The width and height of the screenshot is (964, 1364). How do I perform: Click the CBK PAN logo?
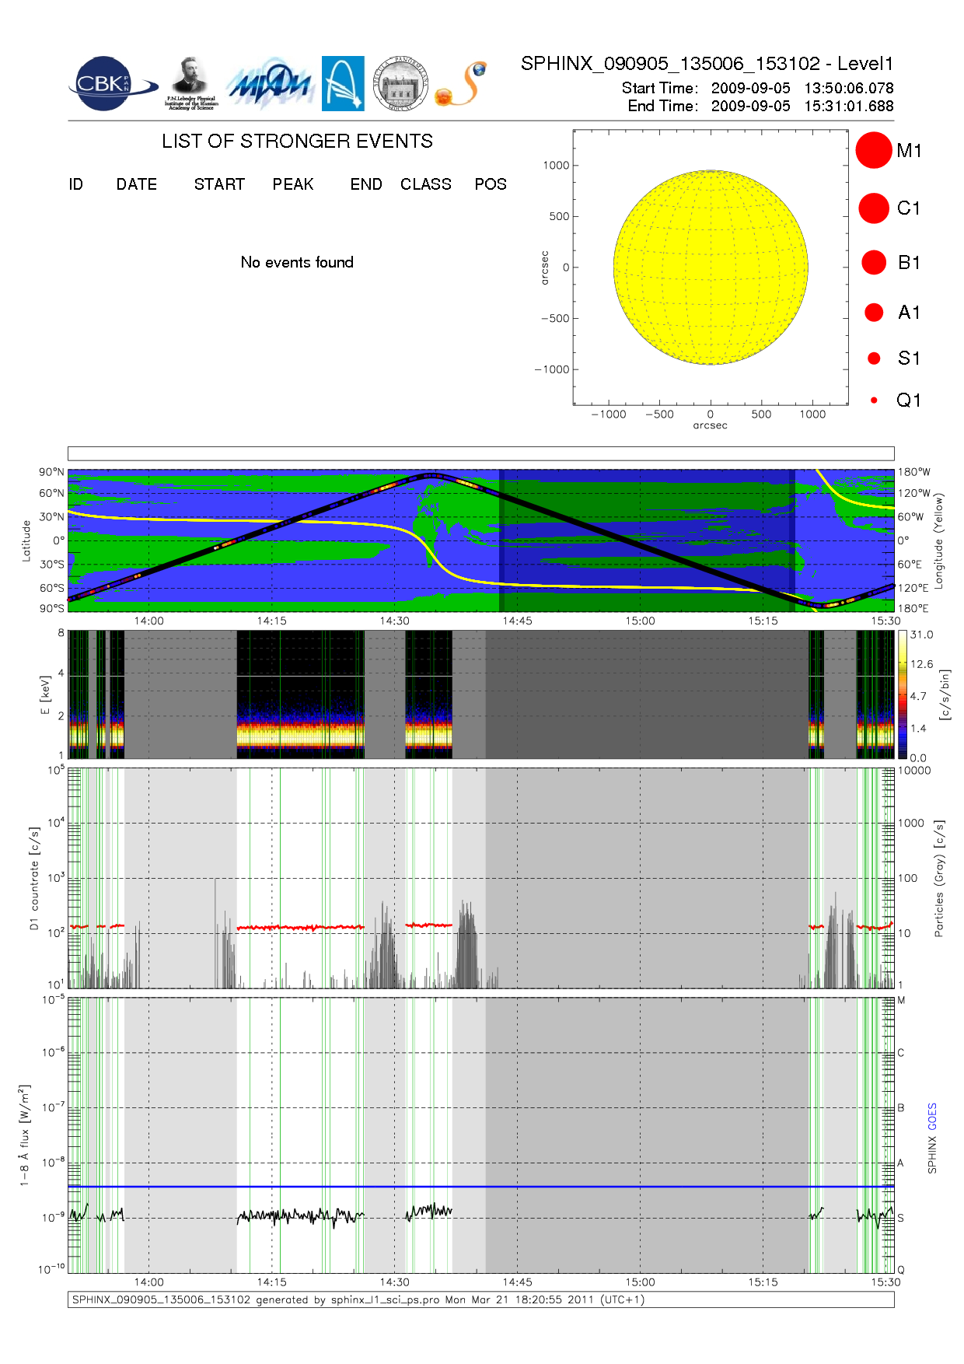pos(109,84)
